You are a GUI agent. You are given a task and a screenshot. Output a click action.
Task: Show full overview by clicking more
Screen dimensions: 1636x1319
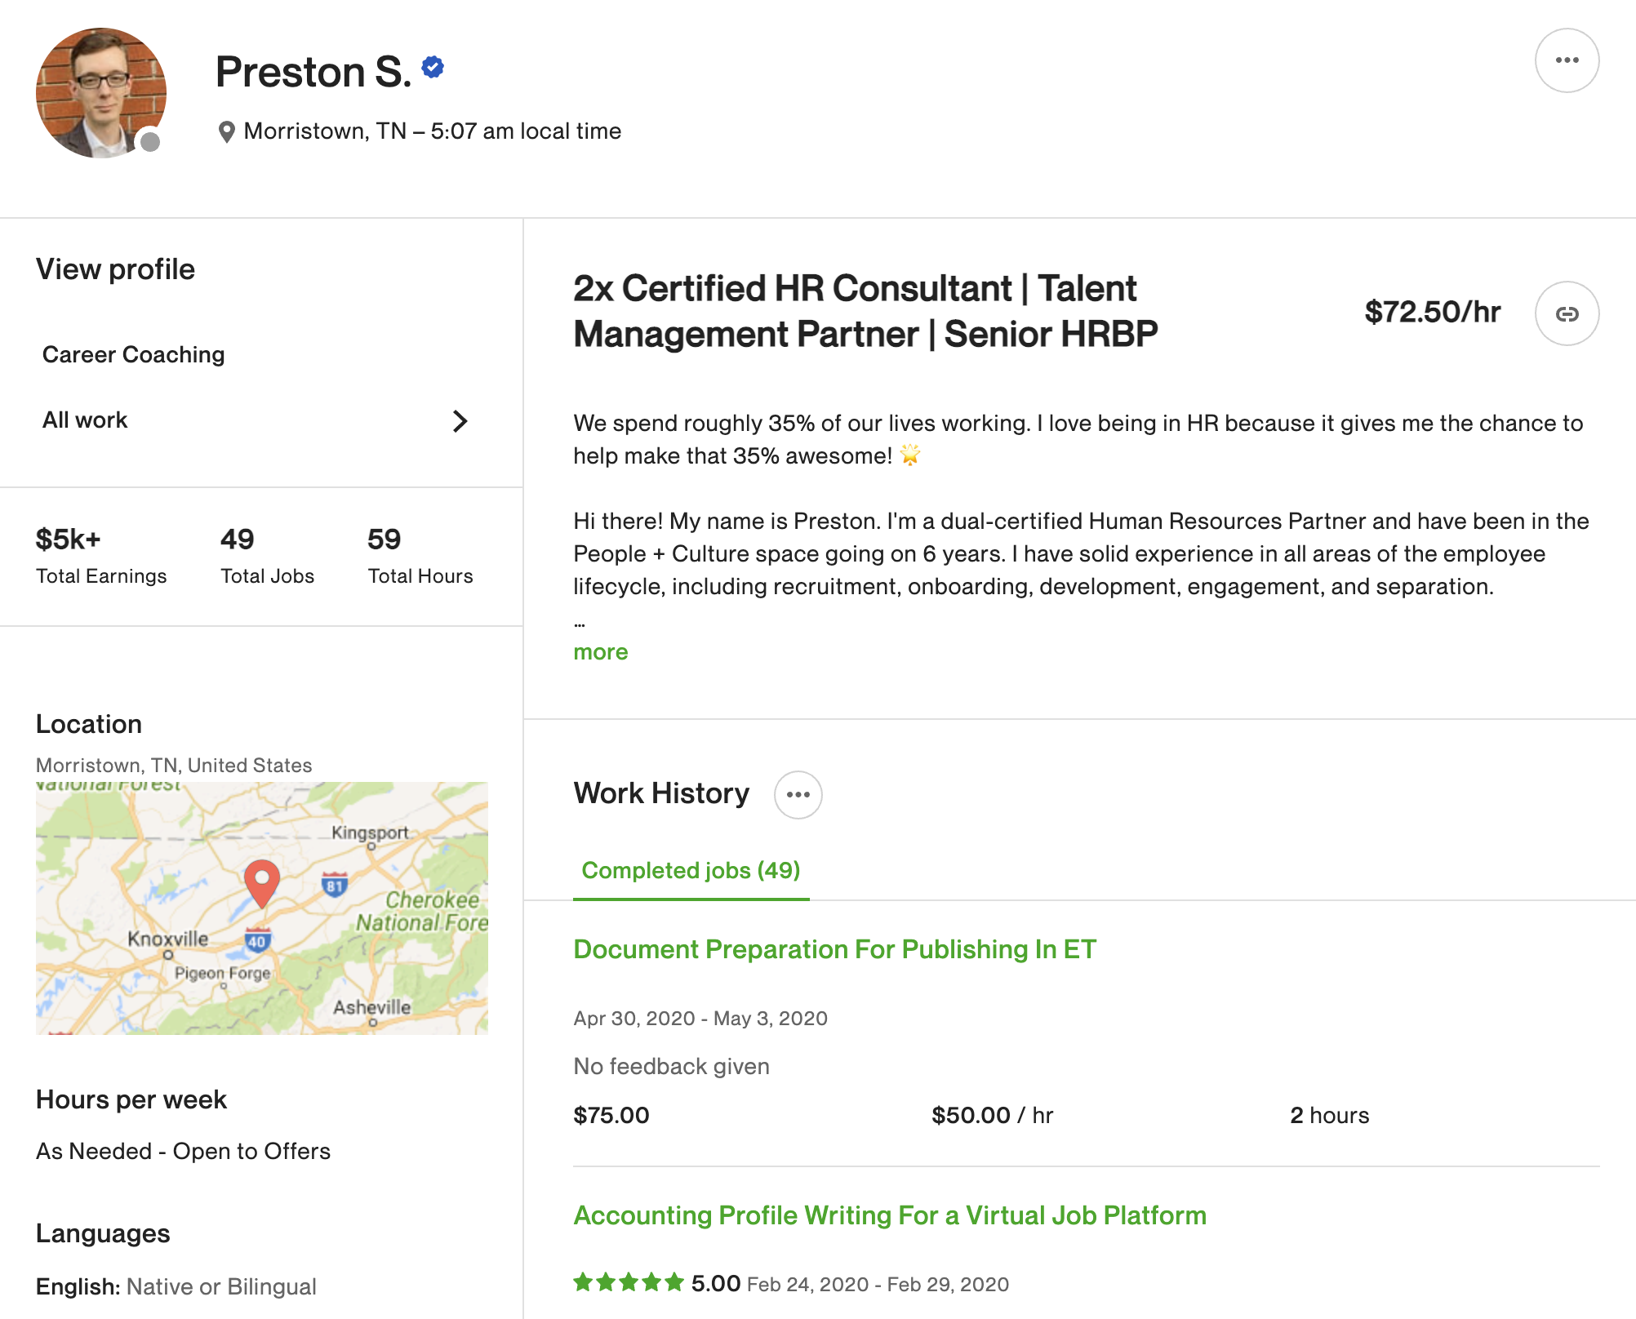point(600,651)
